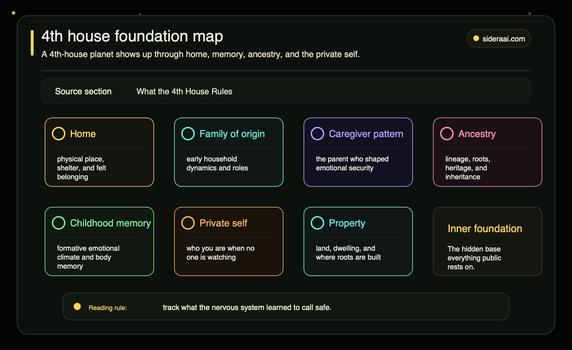The height and width of the screenshot is (350, 572).
Task: Click the yellow dot in sideraai.com badge
Action: (x=476, y=39)
